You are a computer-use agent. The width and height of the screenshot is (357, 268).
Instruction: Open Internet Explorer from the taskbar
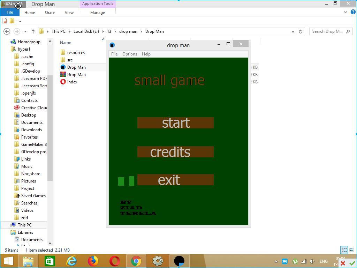point(71,261)
